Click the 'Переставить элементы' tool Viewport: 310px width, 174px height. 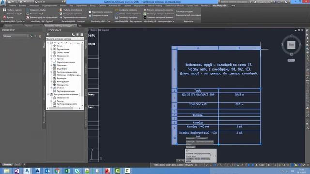pyautogui.click(x=100, y=12)
